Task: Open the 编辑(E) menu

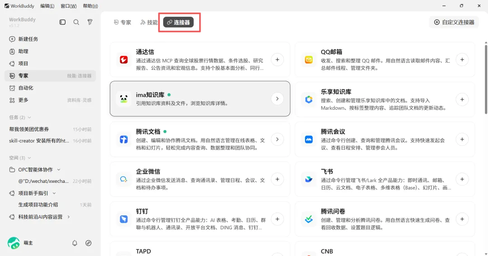Action: [47, 6]
